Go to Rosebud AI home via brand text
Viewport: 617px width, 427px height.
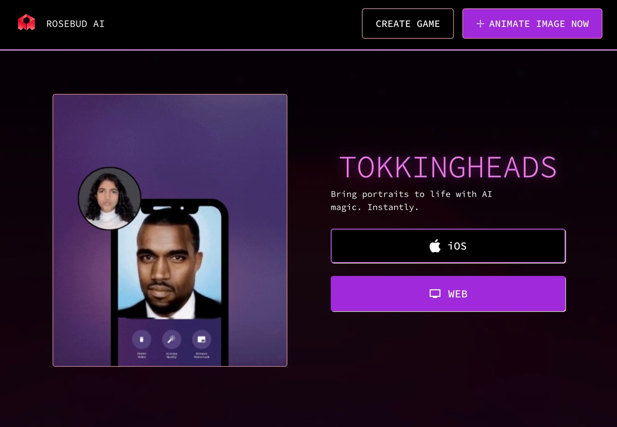pyautogui.click(x=76, y=24)
